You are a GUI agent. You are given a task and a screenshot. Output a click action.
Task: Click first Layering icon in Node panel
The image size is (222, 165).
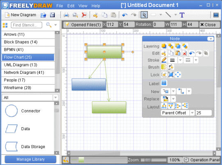click(x=164, y=46)
